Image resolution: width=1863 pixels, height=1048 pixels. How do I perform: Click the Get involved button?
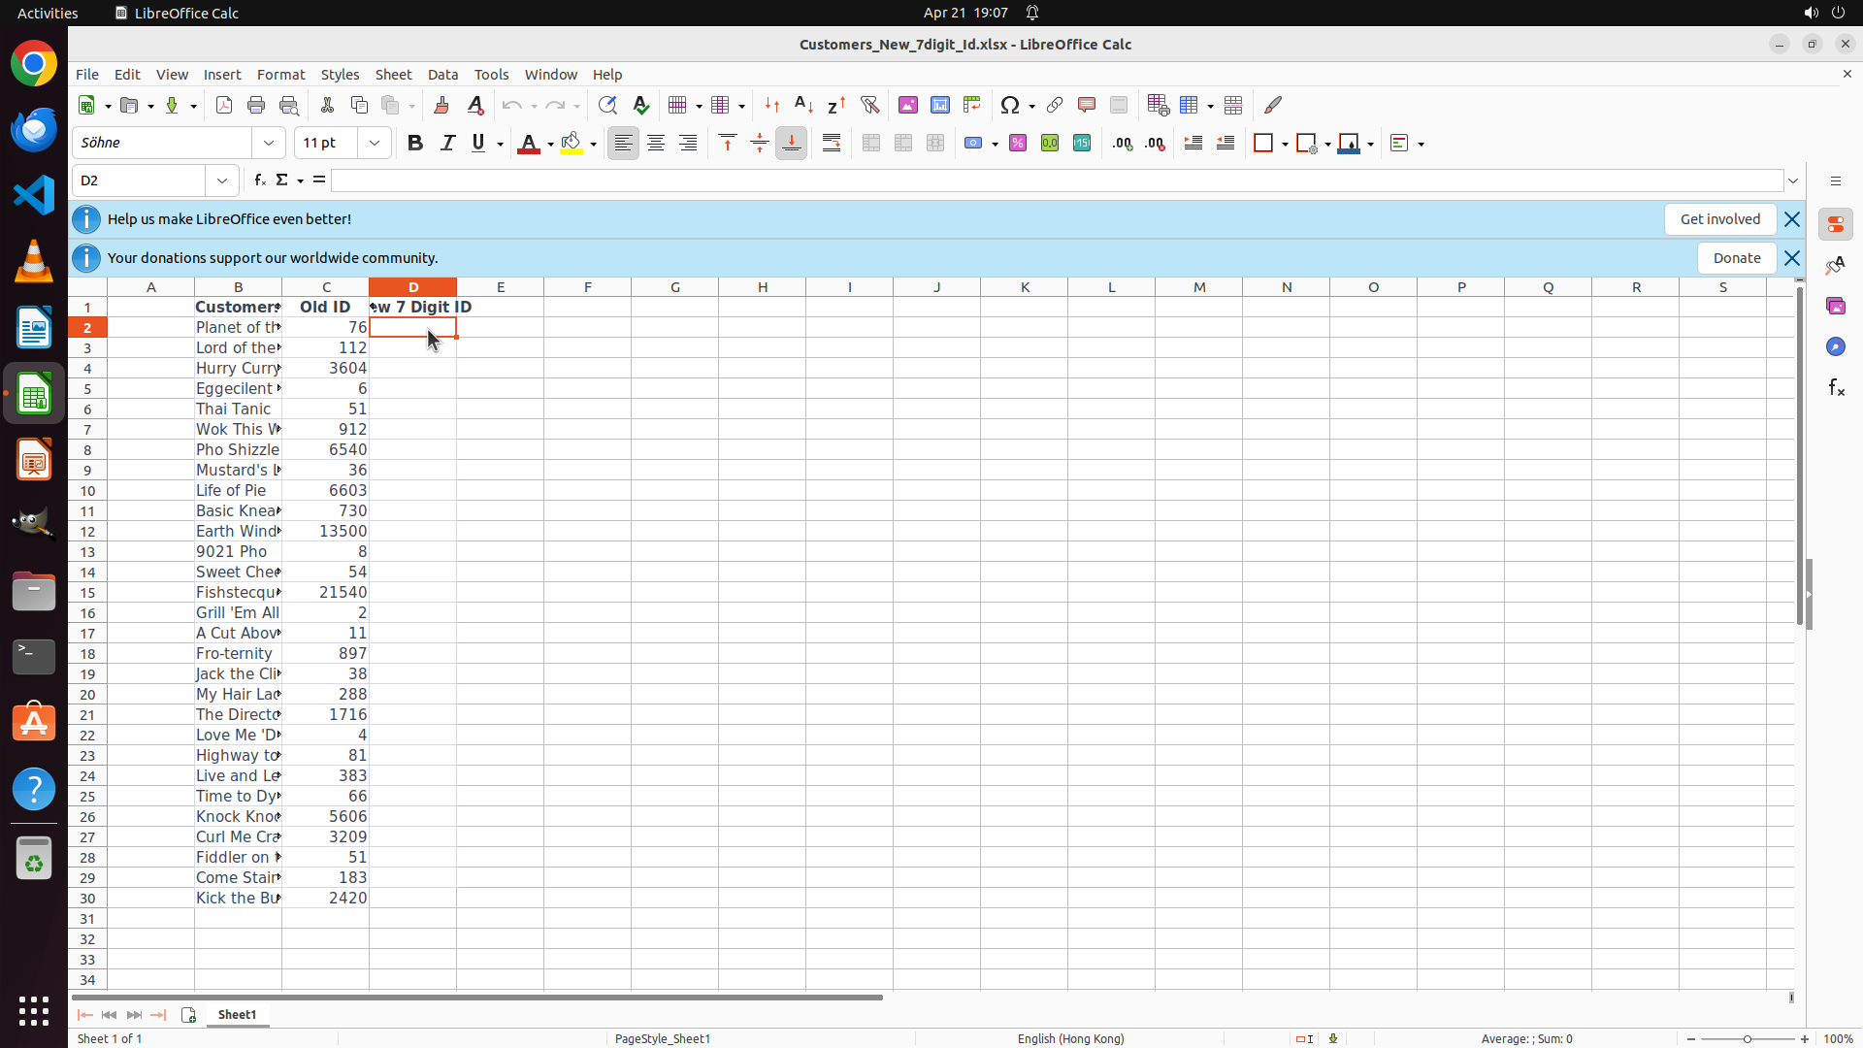[1719, 219]
